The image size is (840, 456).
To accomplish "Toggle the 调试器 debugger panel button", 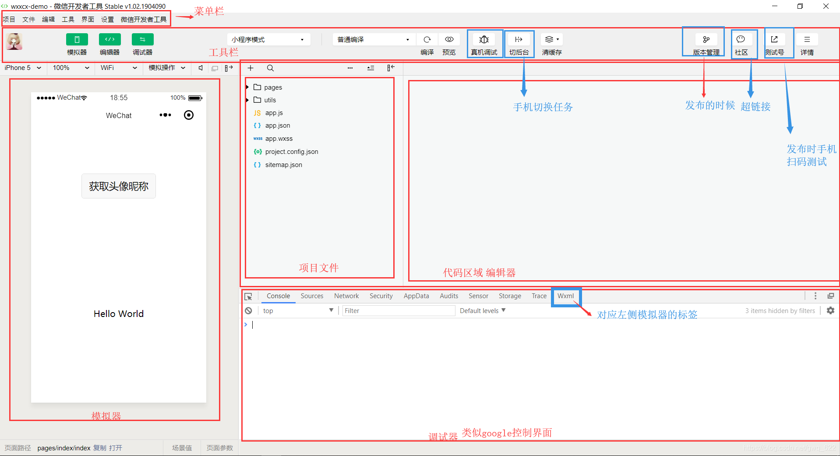I will pyautogui.click(x=142, y=39).
